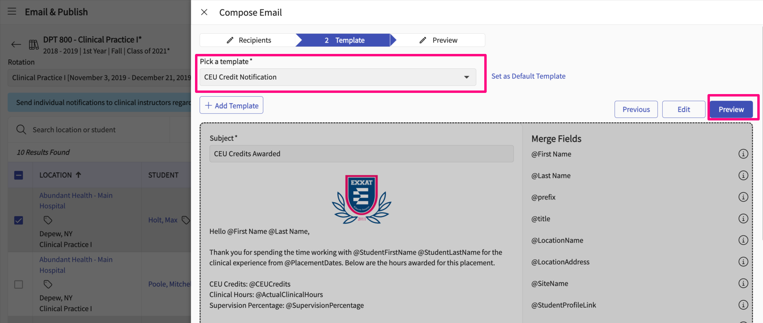
Task: Check the Poole, Mitchell row checkbox
Action: 19,284
